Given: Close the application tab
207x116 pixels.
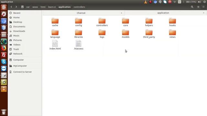Looking at the screenshot, I should (203, 13).
